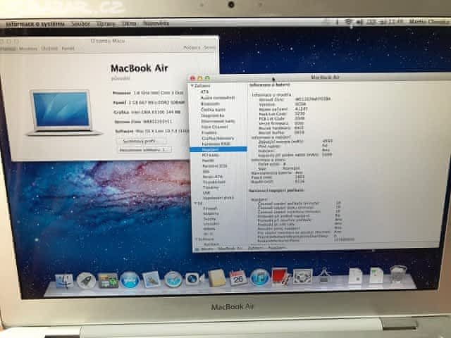Image resolution: width=451 pixels, height=338 pixels.
Task: Open Documents stack in the Dock
Action: coord(355,276)
